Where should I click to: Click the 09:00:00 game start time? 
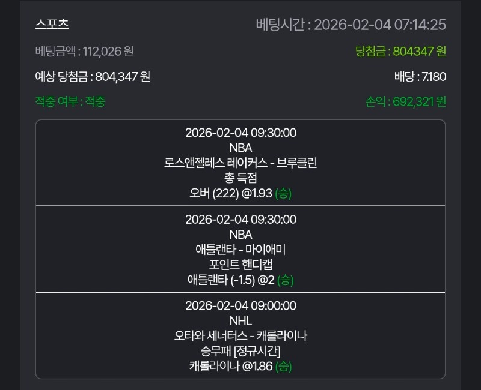point(274,306)
